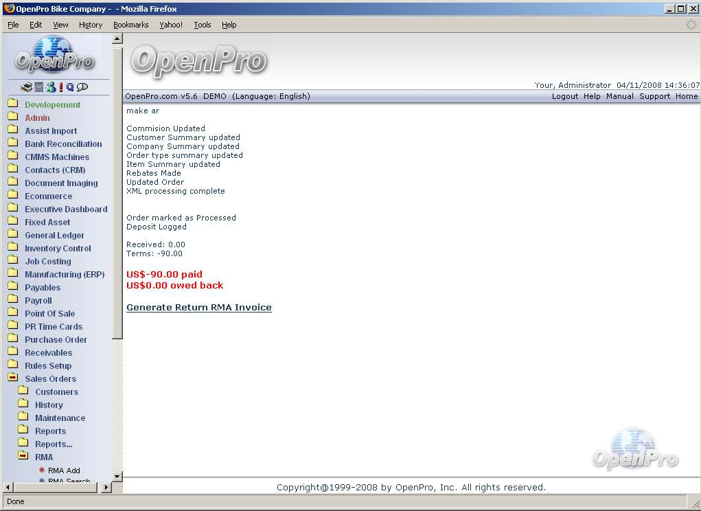Click sidebar scroll down arrow
Screen dimensions: 701x511
117,476
